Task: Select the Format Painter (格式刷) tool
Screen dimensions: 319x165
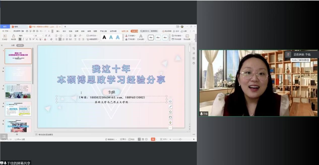Action: 13,37
